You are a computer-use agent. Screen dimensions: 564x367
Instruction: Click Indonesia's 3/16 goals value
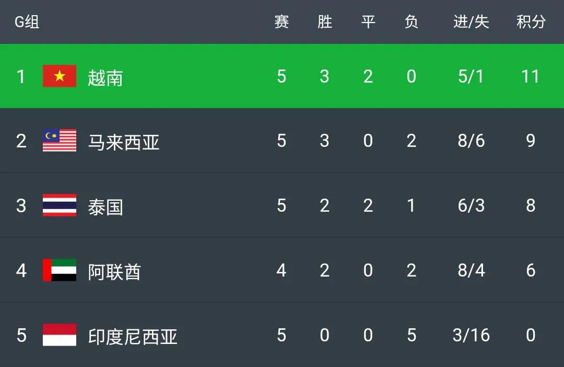[x=471, y=335]
